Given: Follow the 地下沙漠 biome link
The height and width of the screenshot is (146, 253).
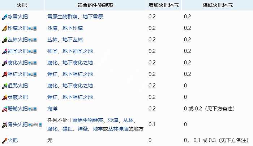Looking at the screenshot, I should [x=73, y=28].
